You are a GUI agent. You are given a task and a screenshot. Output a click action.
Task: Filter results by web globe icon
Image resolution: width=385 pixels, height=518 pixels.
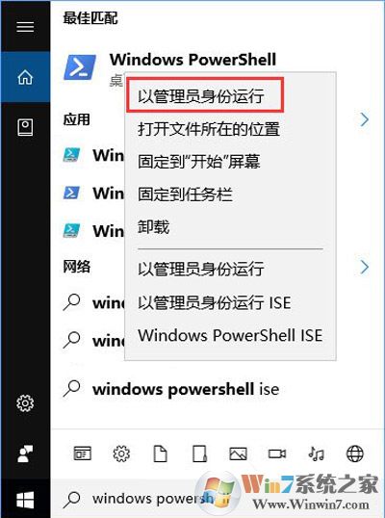coord(355,453)
